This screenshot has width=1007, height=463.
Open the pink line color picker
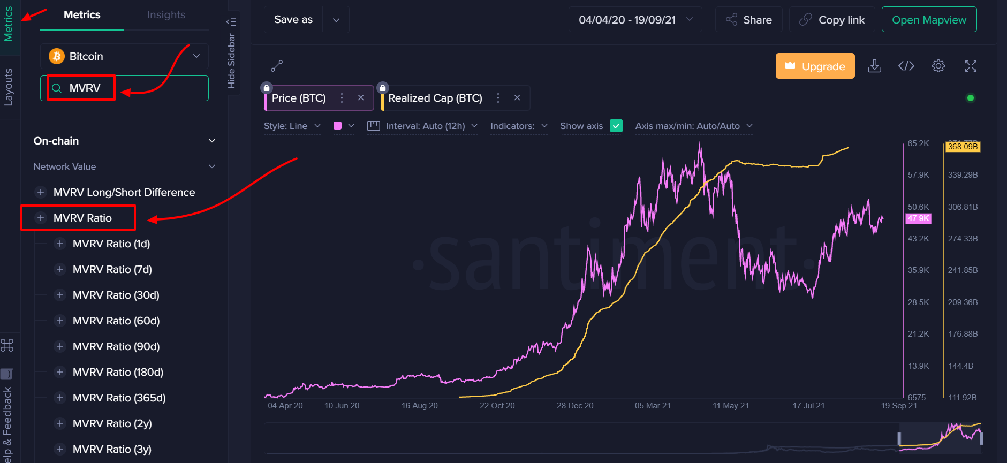tap(344, 126)
